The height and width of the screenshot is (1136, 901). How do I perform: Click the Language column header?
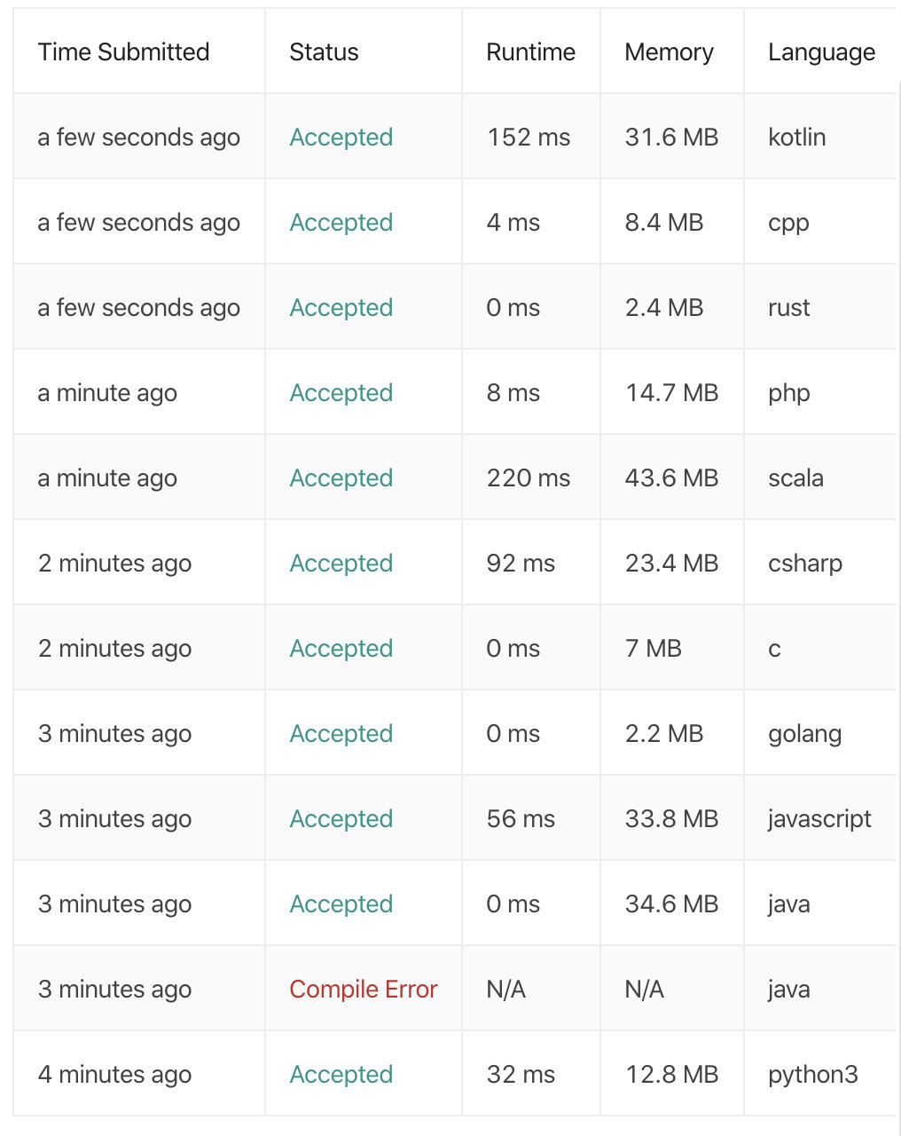(x=821, y=52)
